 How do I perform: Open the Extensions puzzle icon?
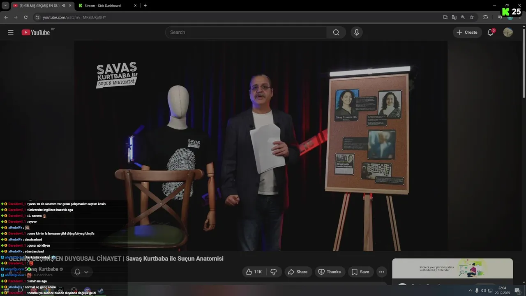[485, 17]
